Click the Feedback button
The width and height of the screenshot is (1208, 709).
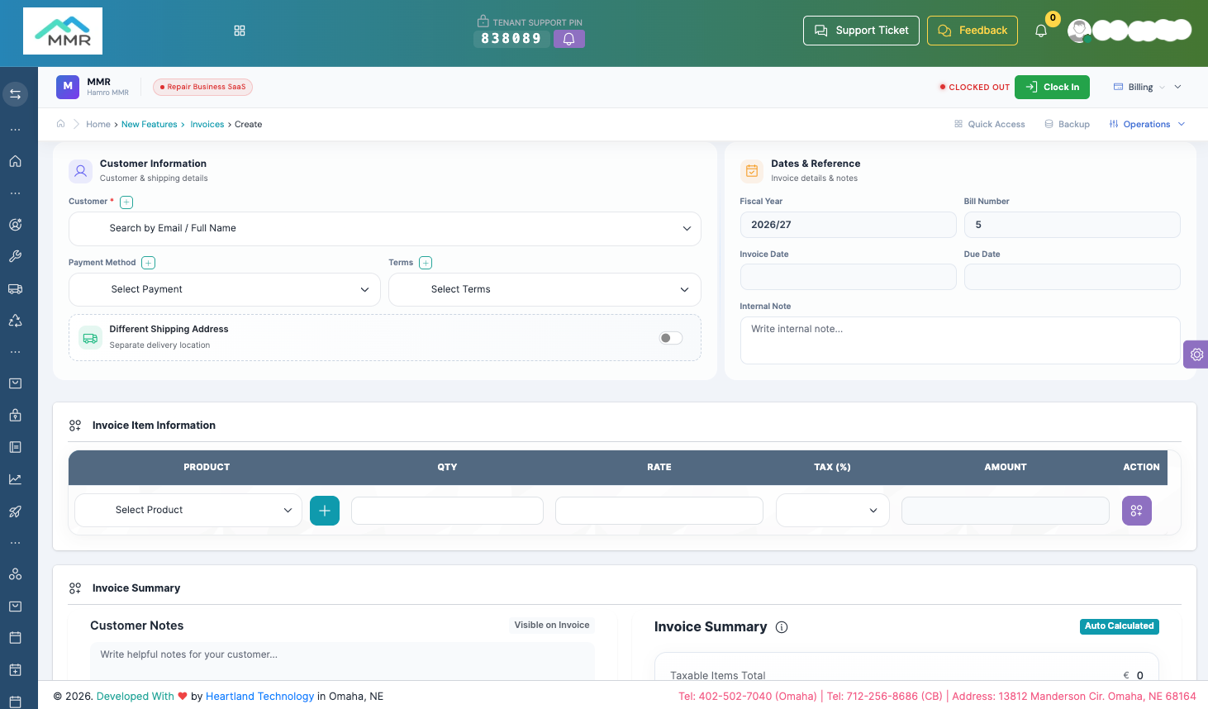pos(973,31)
